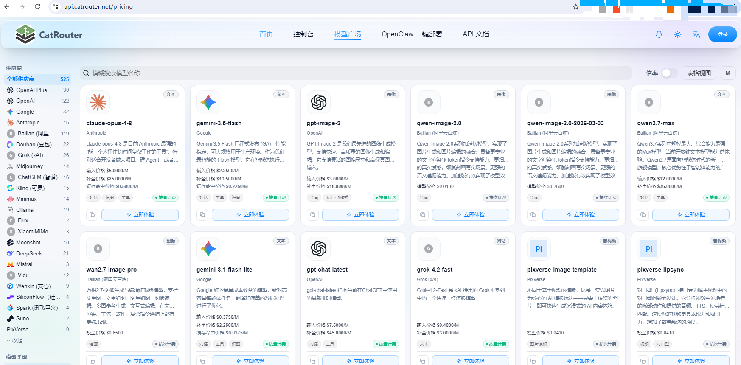This screenshot has height=365, width=741.
Task: Filter by Moonshot provider
Action: coord(38,243)
